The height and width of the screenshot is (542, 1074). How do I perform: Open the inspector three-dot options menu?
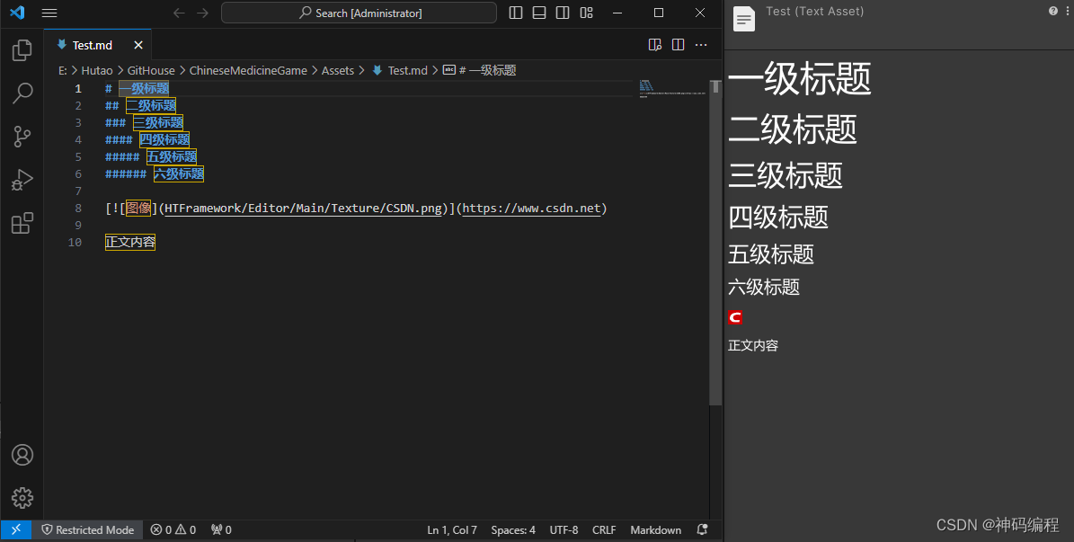click(1068, 11)
